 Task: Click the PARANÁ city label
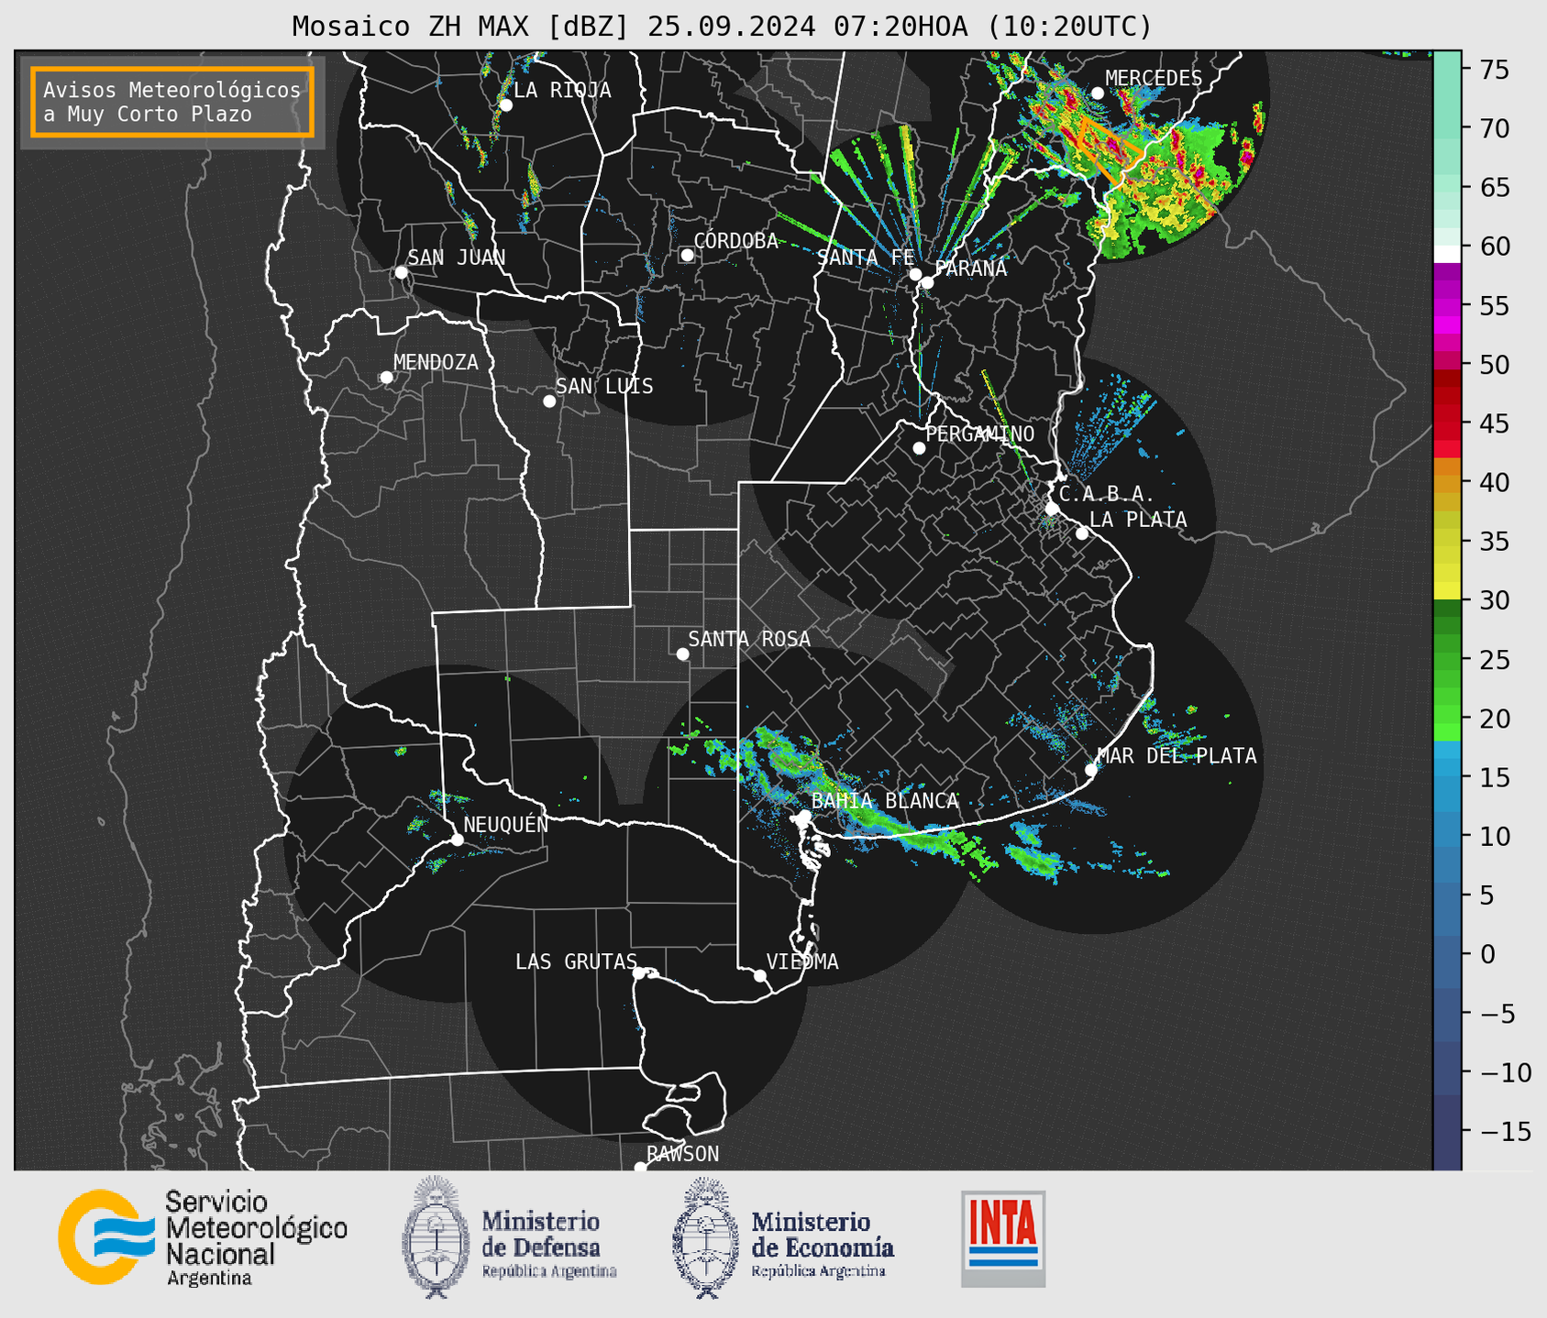(970, 269)
